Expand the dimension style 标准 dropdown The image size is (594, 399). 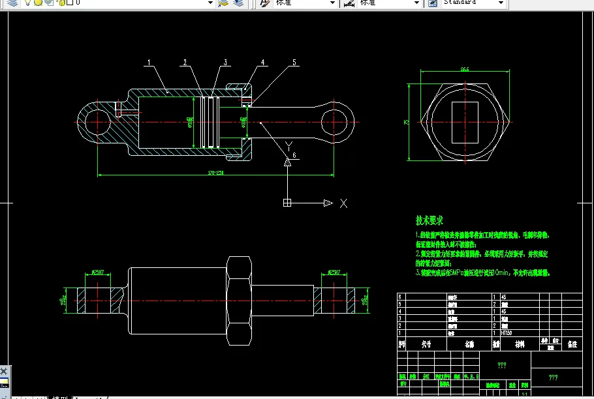pos(416,3)
